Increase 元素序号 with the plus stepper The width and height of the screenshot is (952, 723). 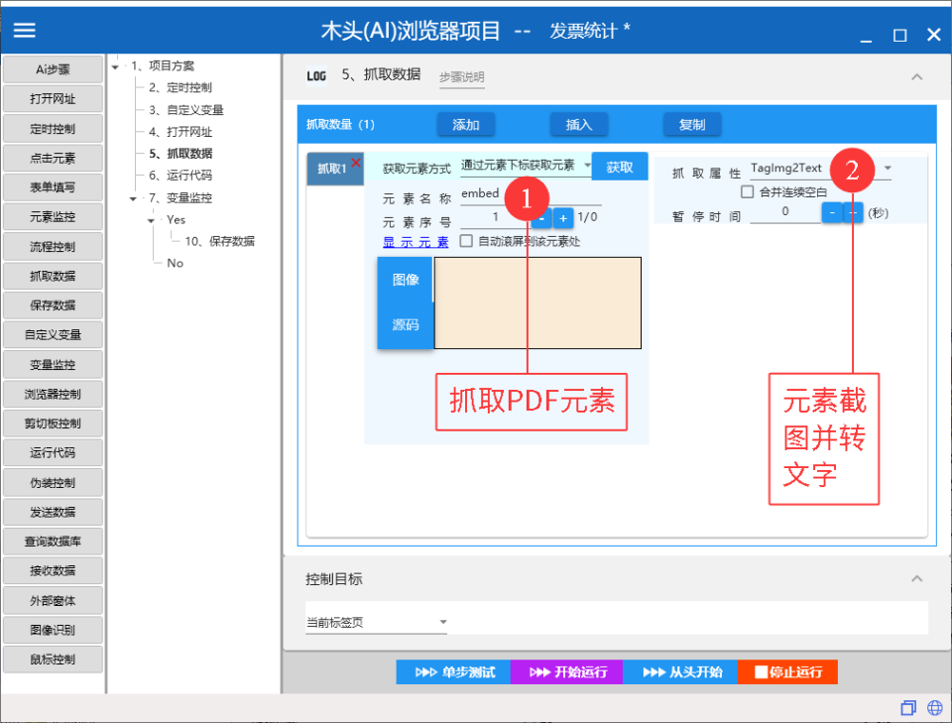565,217
